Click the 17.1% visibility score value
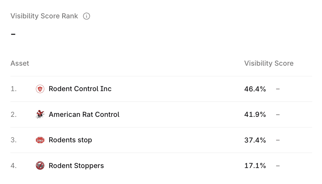The height and width of the screenshot is (184, 322). (255, 166)
